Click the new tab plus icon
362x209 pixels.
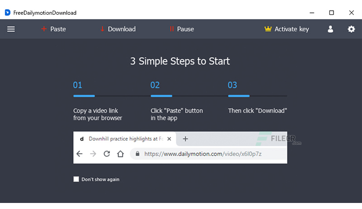185,139
